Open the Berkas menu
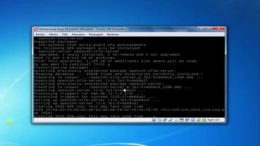Viewport: 260px width, 146px height. click(x=40, y=34)
